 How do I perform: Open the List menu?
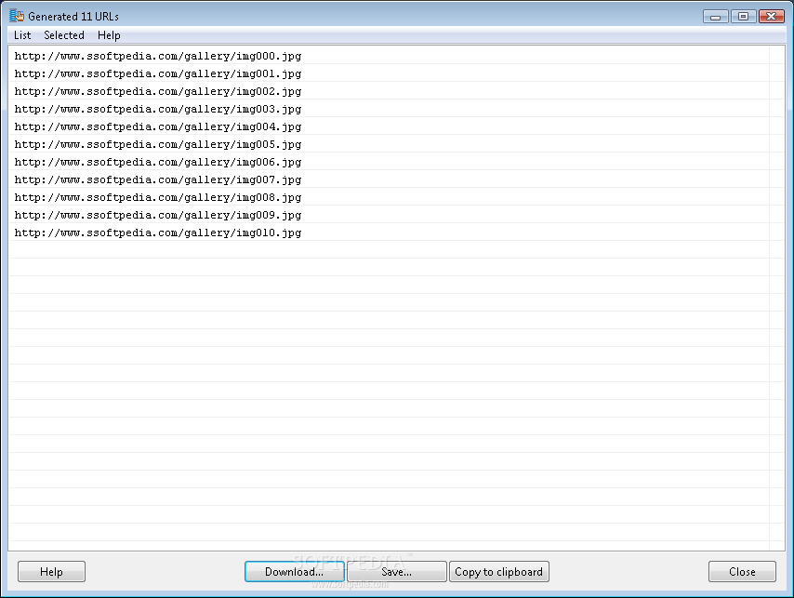[22, 35]
